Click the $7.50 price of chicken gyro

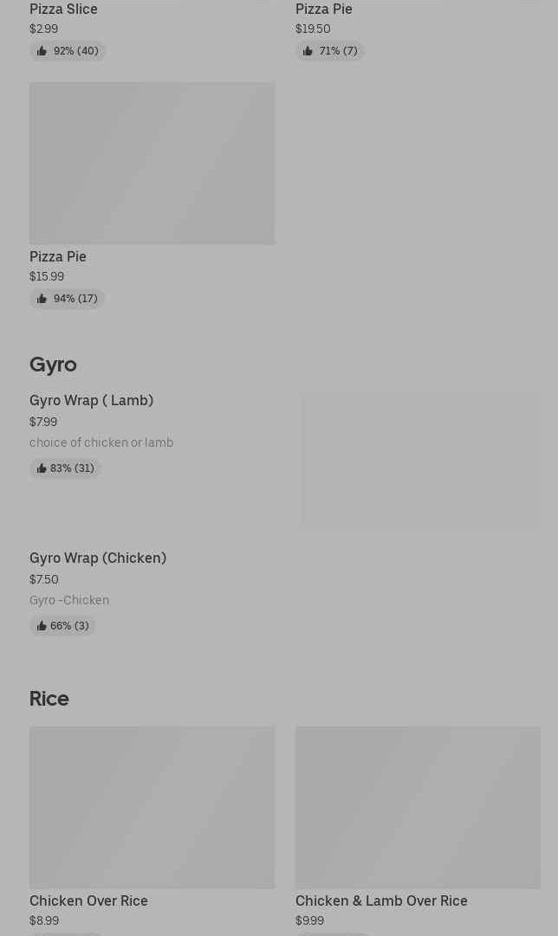(44, 579)
